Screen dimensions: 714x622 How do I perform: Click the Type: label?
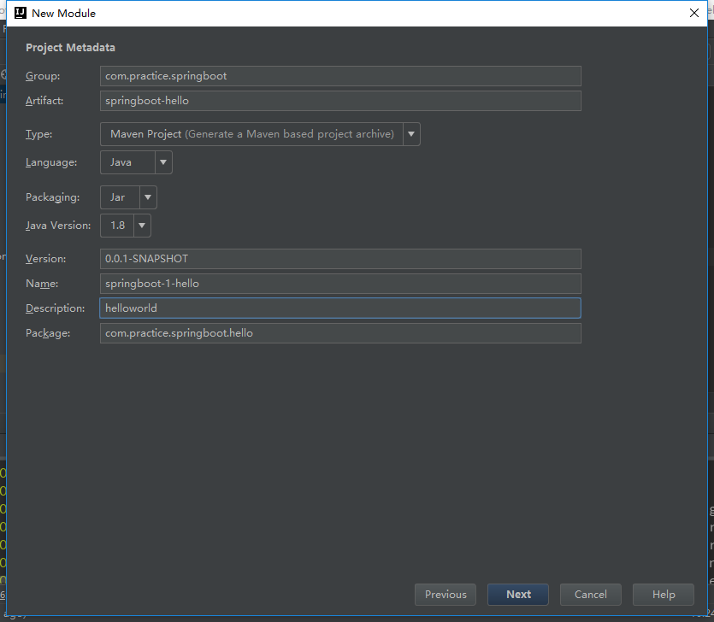(38, 134)
